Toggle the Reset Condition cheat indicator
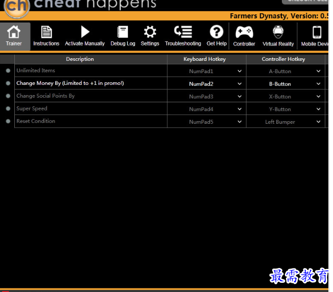The height and width of the screenshot is (292, 333). click(8, 121)
